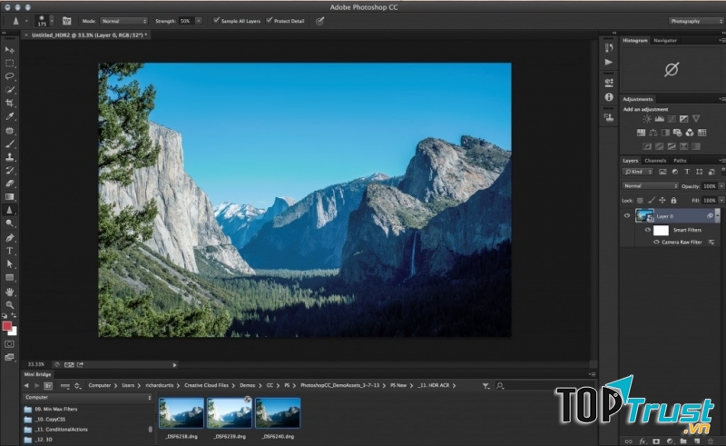Screen dimensions: 726x446
Task: Select the Lasso tool
Action: [x=9, y=76]
